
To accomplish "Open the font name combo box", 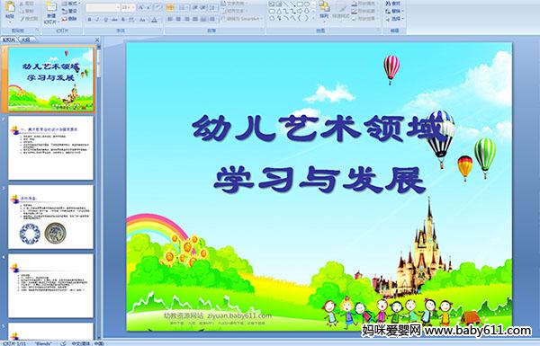I will coord(103,7).
